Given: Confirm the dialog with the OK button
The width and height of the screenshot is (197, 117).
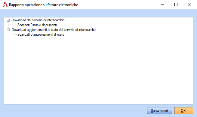Looking at the screenshot, I should point(183,111).
